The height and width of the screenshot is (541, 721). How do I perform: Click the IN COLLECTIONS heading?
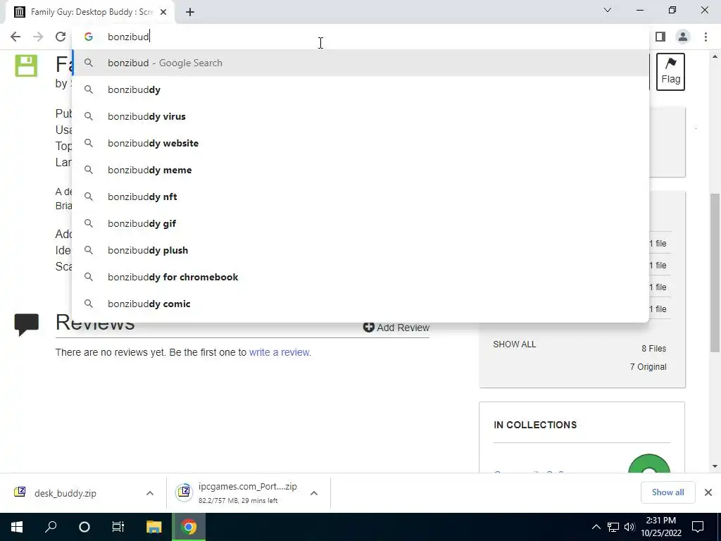[x=535, y=425]
